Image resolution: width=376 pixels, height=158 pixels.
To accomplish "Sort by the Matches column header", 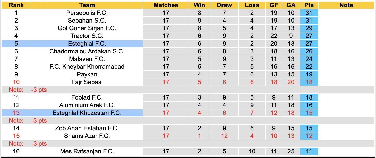I will (166, 5).
